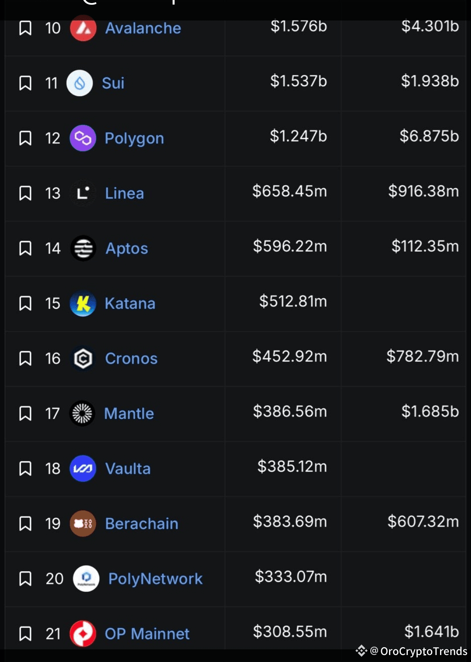The image size is (471, 662).
Task: Click the Mantle sunburst logo icon
Action: (x=82, y=413)
